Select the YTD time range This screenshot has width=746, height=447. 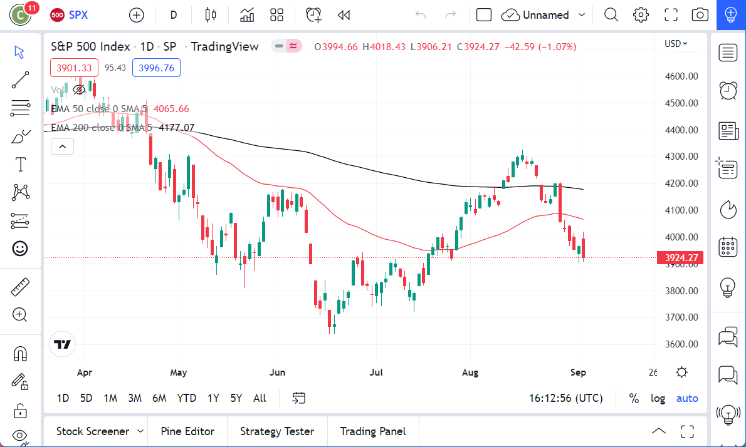pyautogui.click(x=186, y=398)
